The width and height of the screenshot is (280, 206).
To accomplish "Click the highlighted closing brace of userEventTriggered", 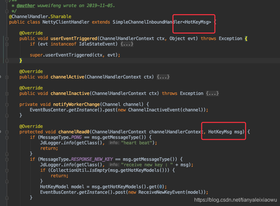I will pos(21,60).
